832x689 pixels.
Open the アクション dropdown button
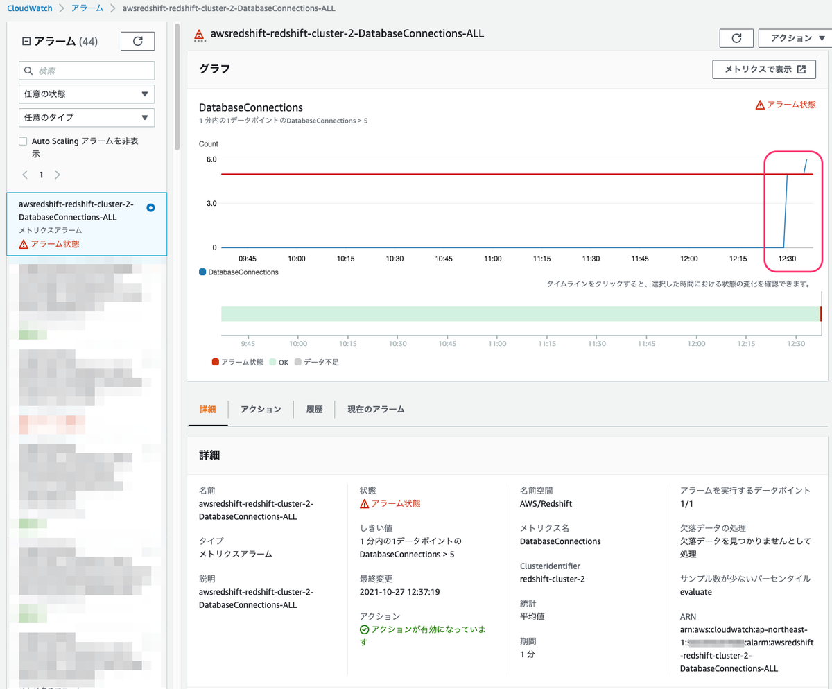[x=795, y=38]
